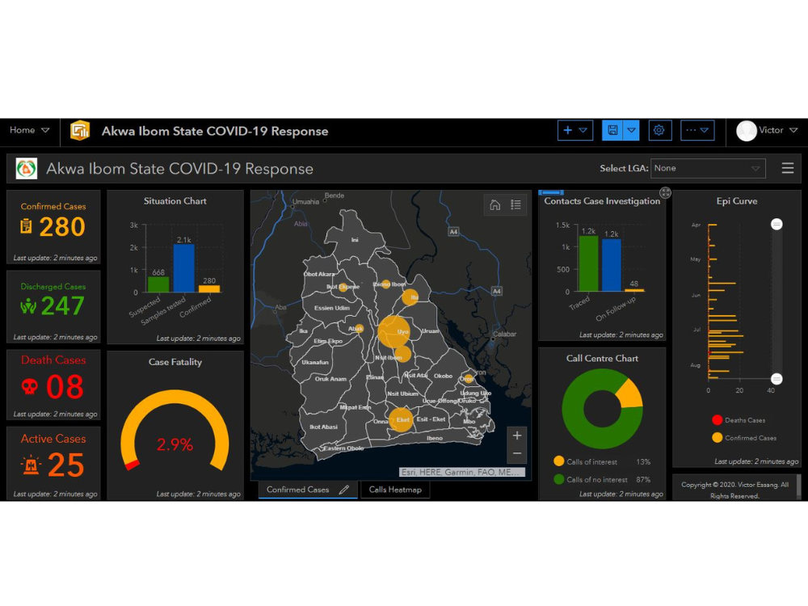Click the large Uyo bubble on map

(394, 331)
